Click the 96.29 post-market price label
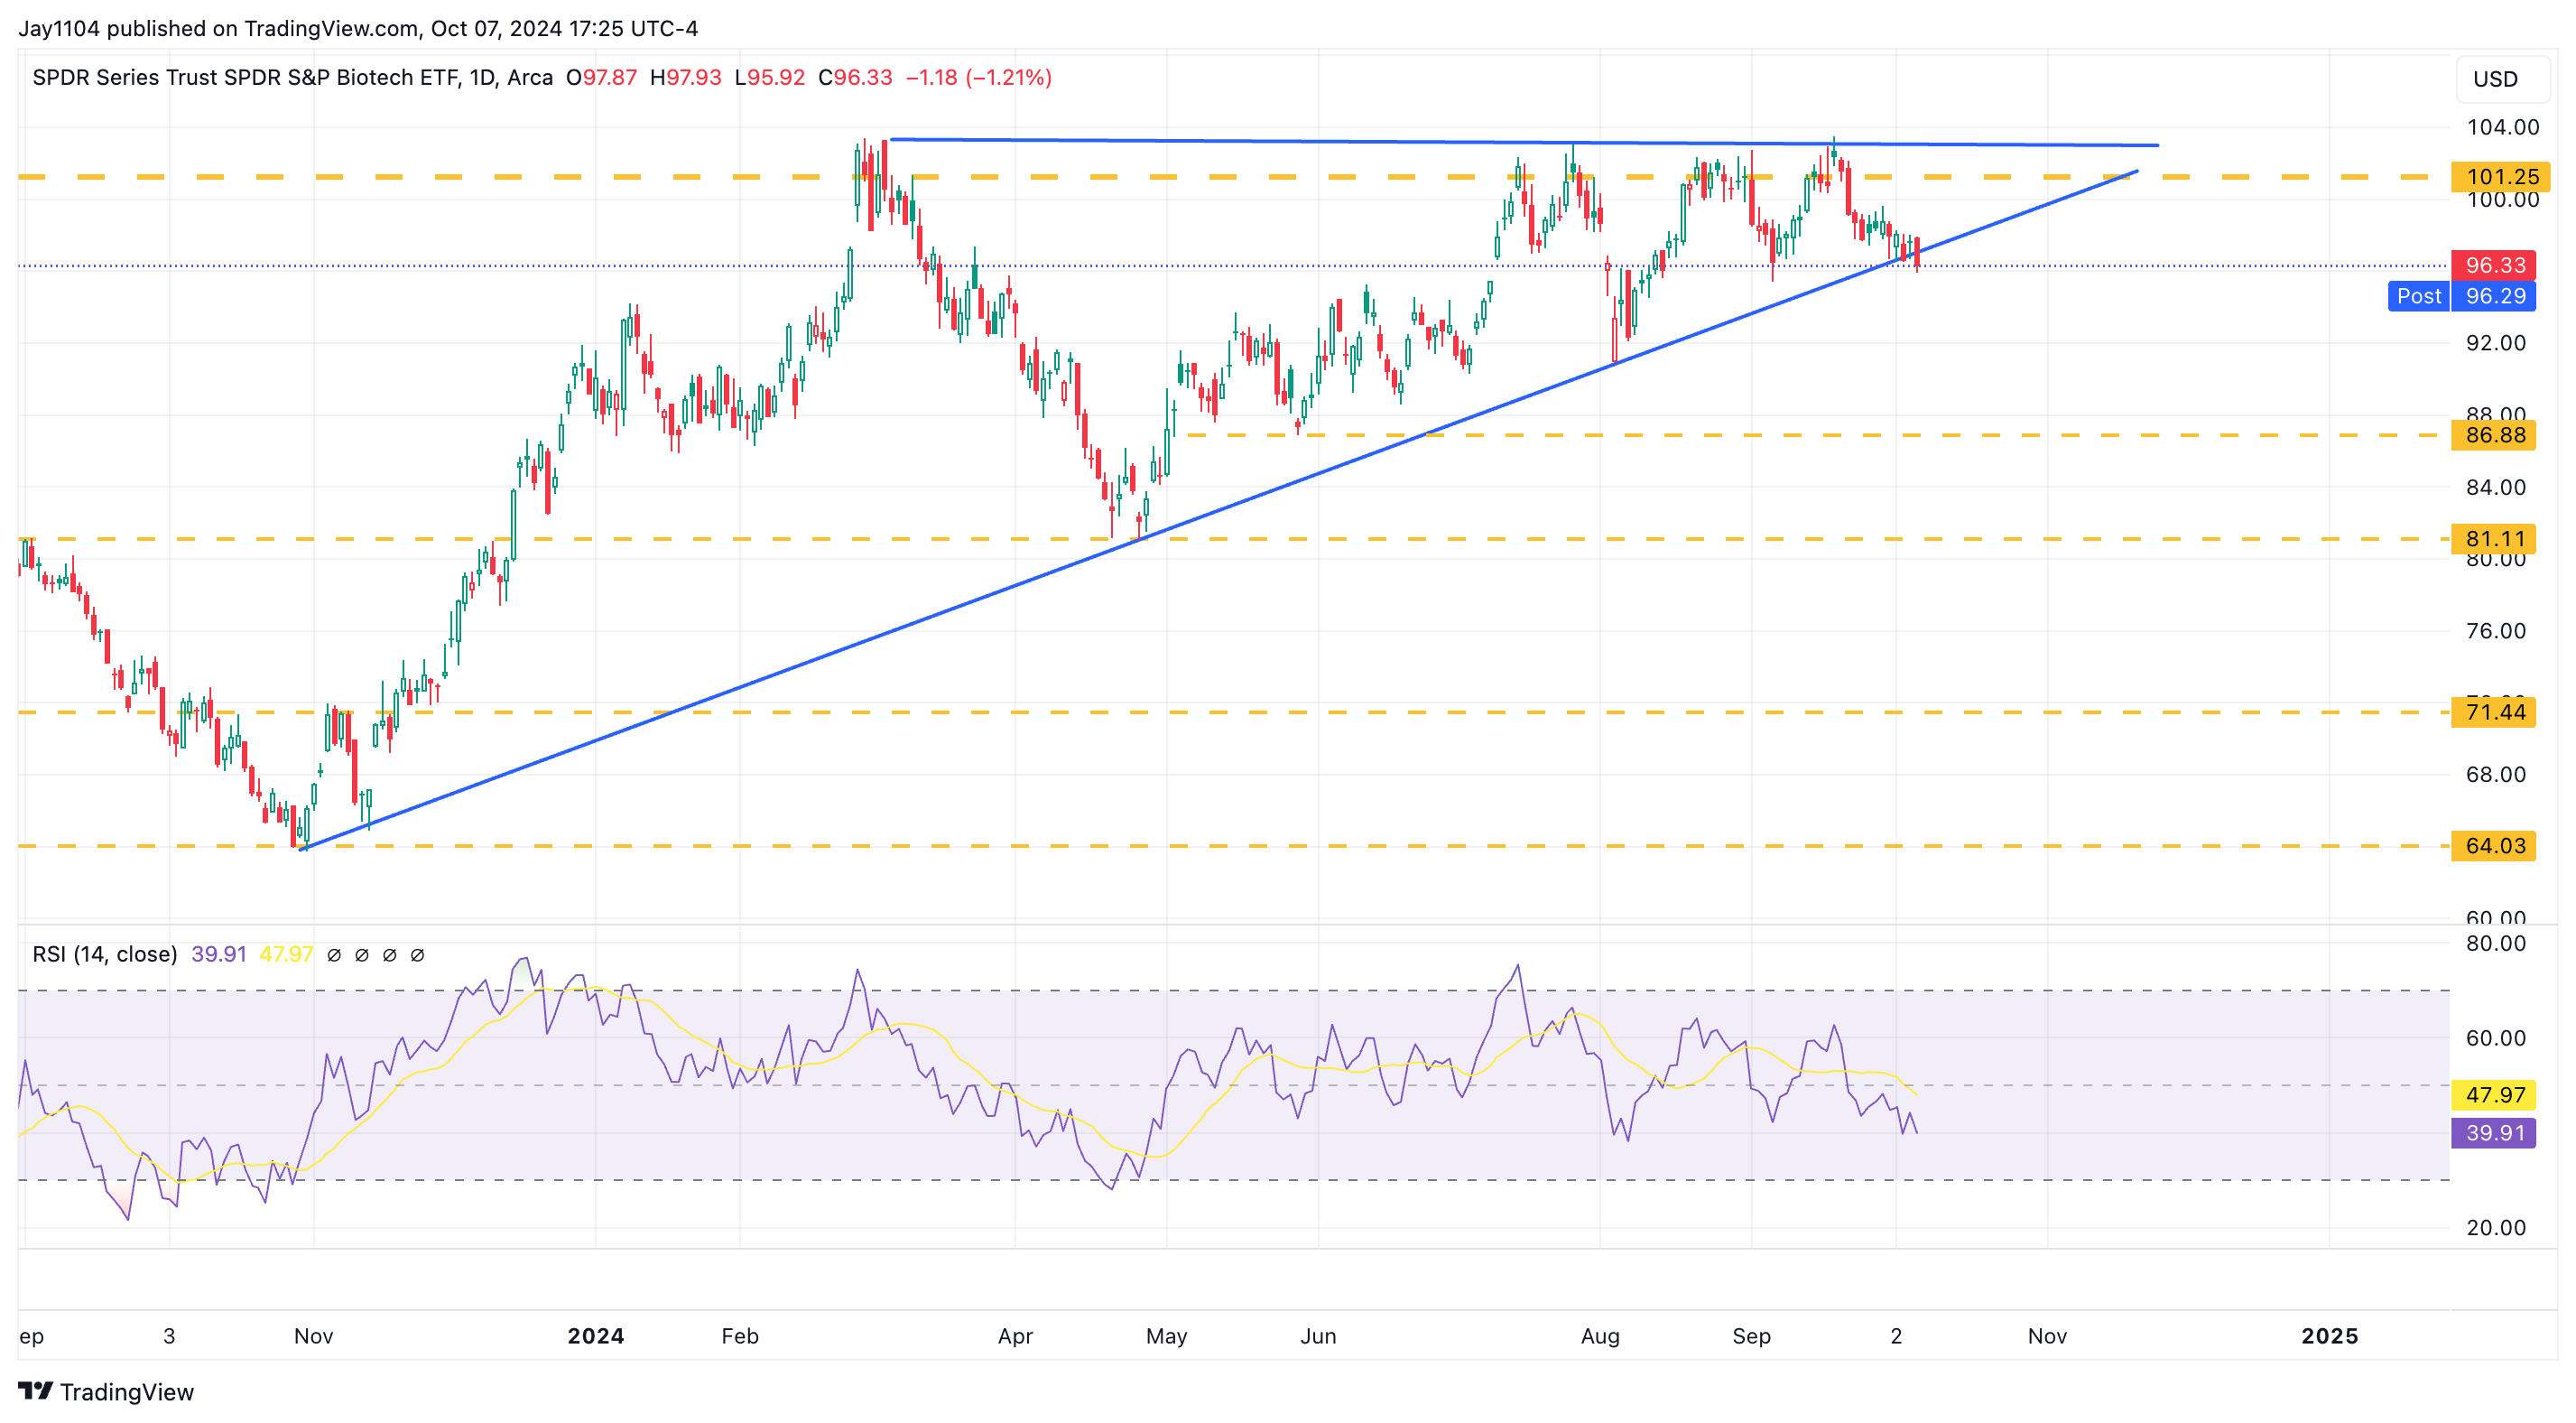Screen dimensions: 2576x1423 click(x=2494, y=296)
